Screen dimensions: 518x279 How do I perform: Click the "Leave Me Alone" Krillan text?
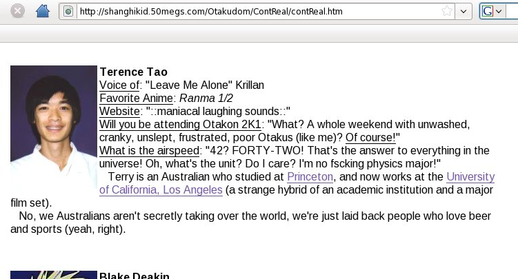pos(204,85)
